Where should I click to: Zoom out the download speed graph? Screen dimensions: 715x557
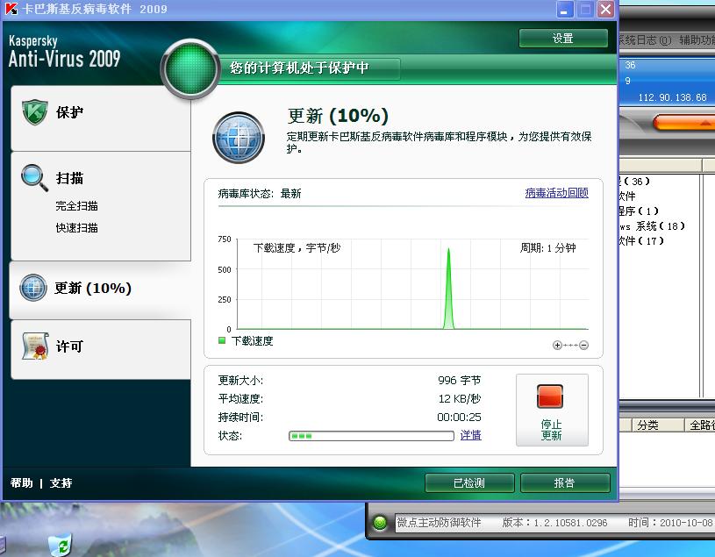coord(583,345)
